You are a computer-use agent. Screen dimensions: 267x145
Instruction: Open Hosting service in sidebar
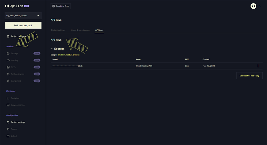coord(14,61)
